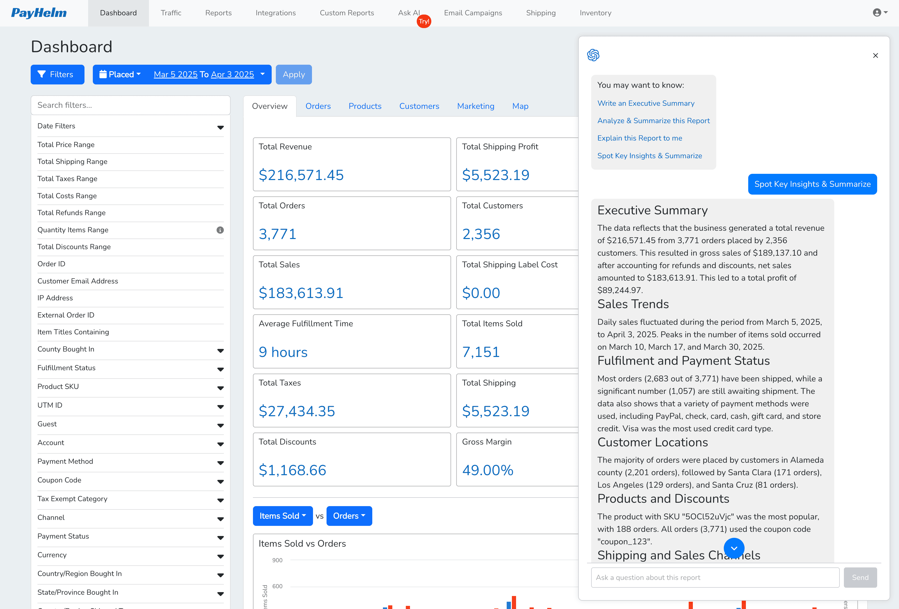
Task: Click Write an Executive Summary link
Action: (646, 103)
